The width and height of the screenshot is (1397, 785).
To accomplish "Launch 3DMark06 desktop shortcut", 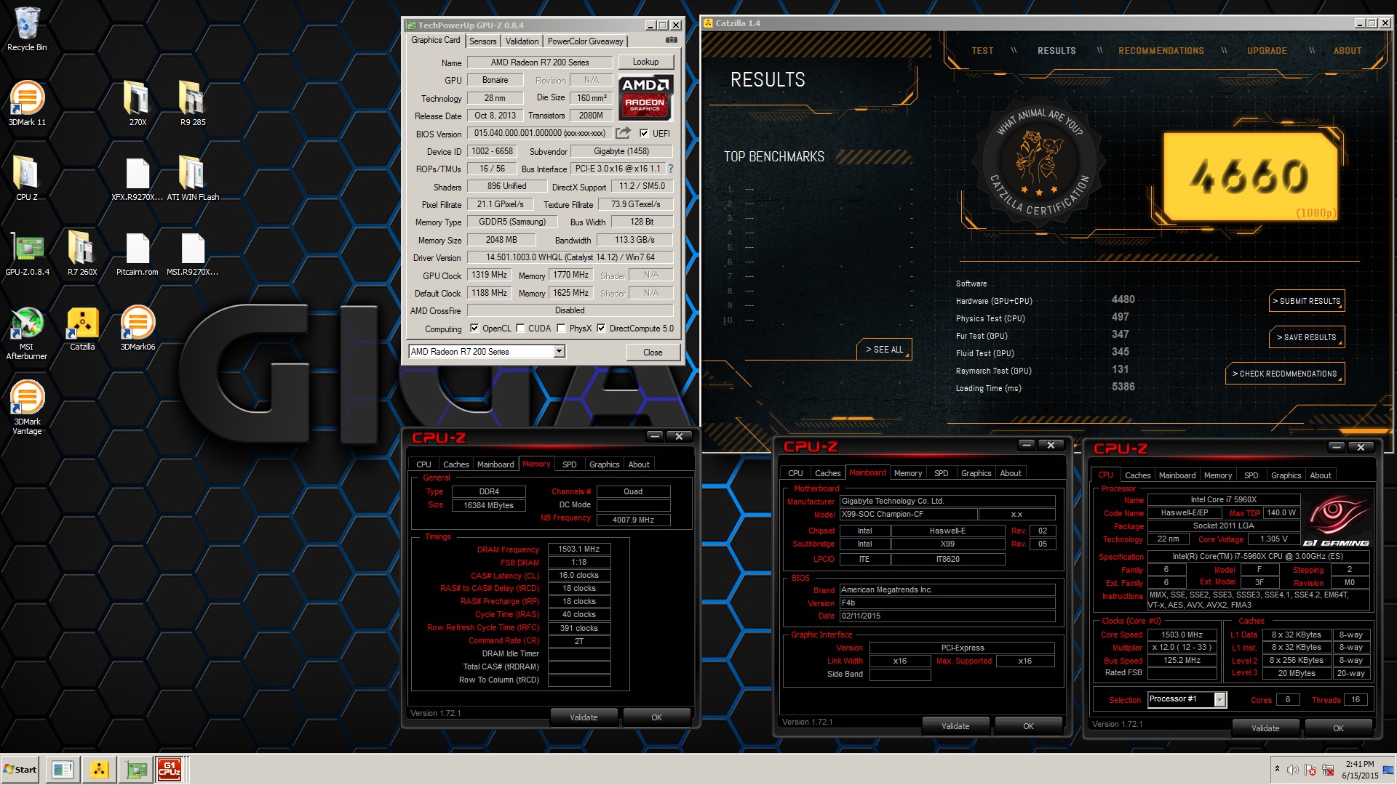I will click(x=138, y=329).
